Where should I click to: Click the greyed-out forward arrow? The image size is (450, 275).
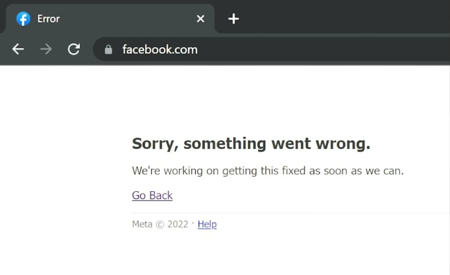pos(46,49)
